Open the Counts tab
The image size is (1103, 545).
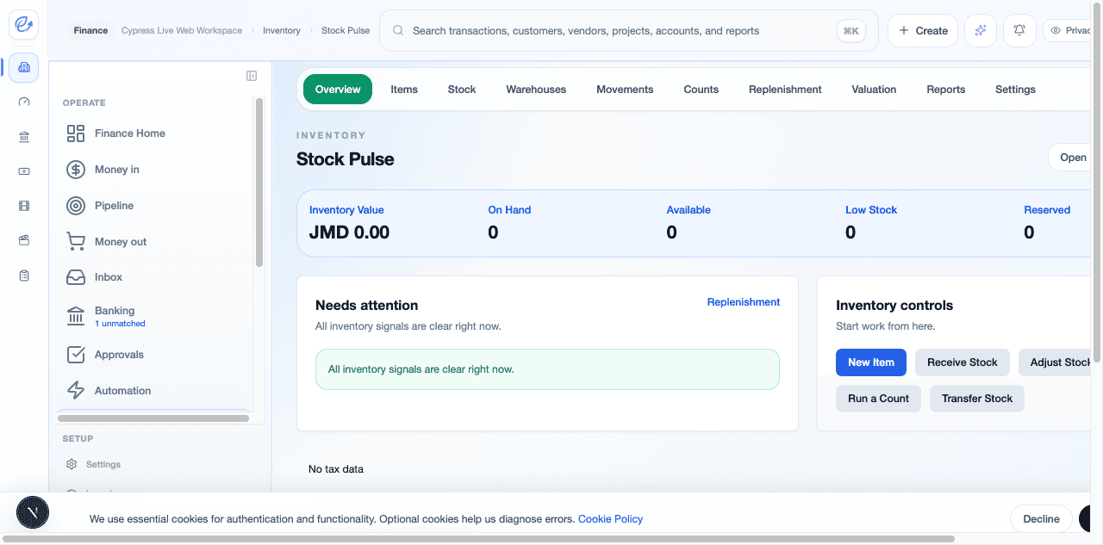[x=701, y=90]
